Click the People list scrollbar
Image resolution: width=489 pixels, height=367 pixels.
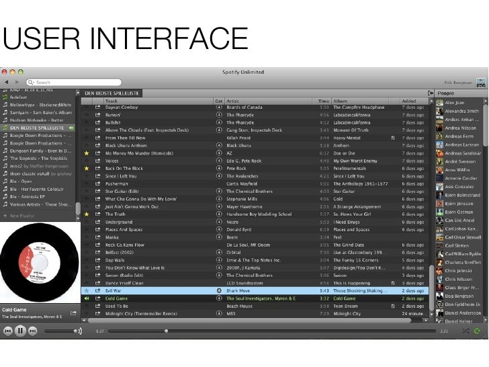click(486, 125)
